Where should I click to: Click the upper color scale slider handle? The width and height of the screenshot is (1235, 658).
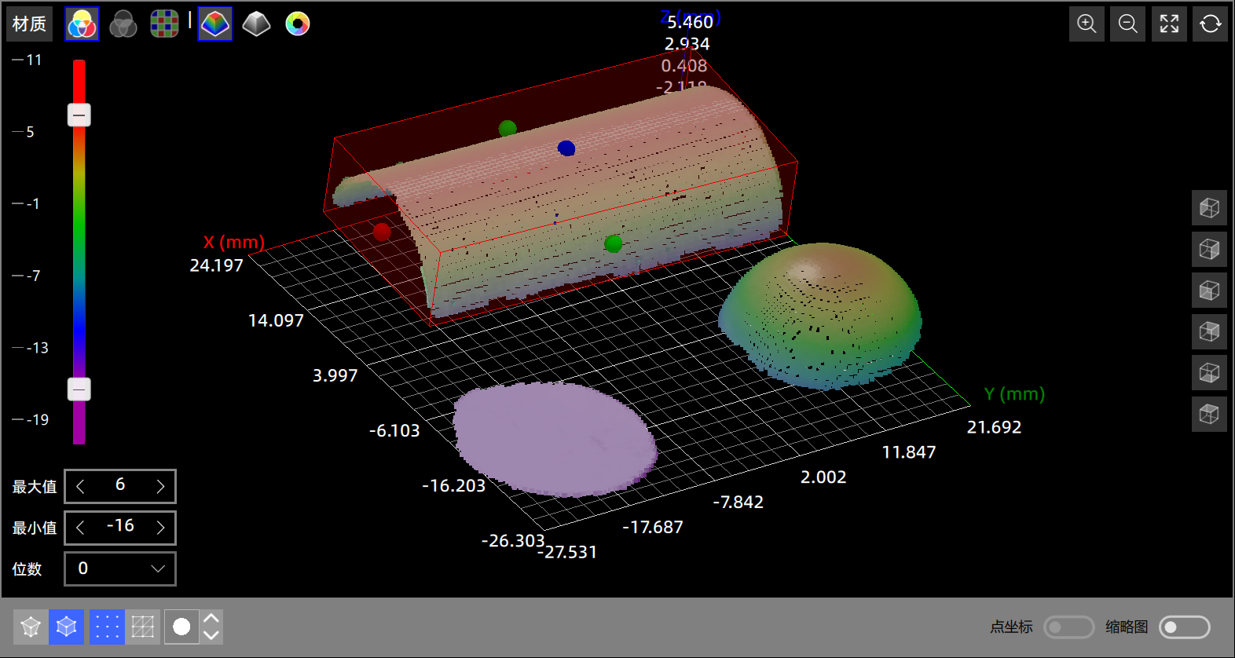(79, 115)
